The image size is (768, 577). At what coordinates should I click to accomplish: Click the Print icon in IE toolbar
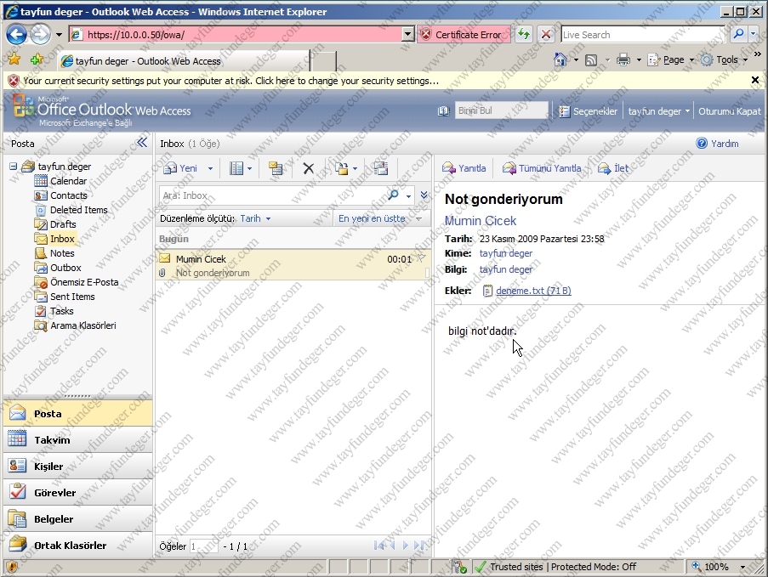(623, 59)
